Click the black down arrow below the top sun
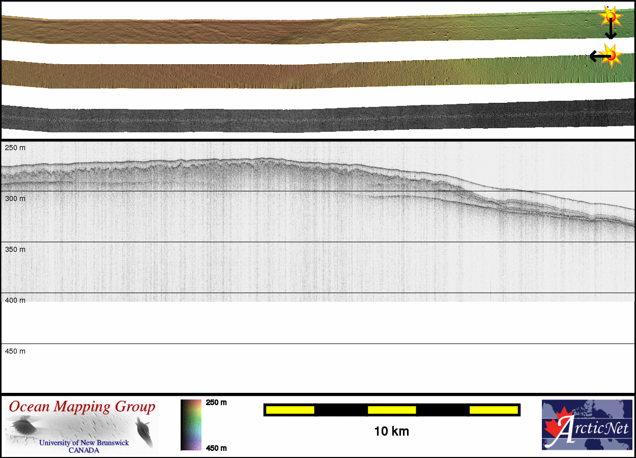Screen dimensions: 636x458 point(610,32)
